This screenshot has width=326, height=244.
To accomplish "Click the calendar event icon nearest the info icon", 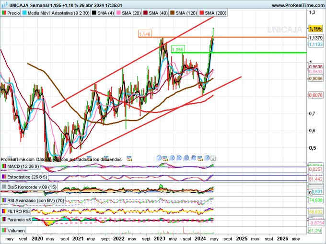I will point(200,158).
